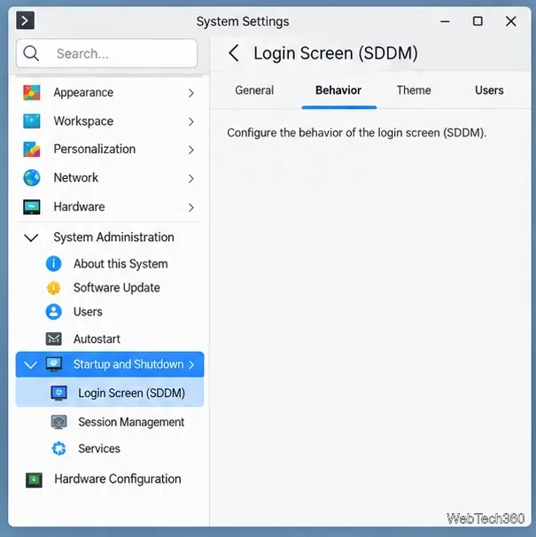This screenshot has height=537, width=536.
Task: Open About this System entry
Action: point(120,264)
